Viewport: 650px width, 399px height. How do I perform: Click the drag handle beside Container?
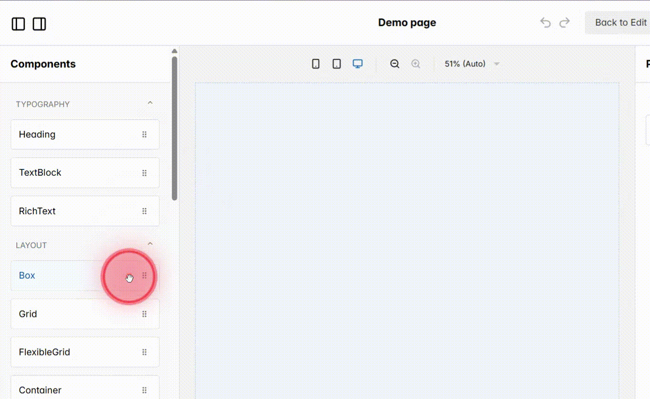point(144,390)
